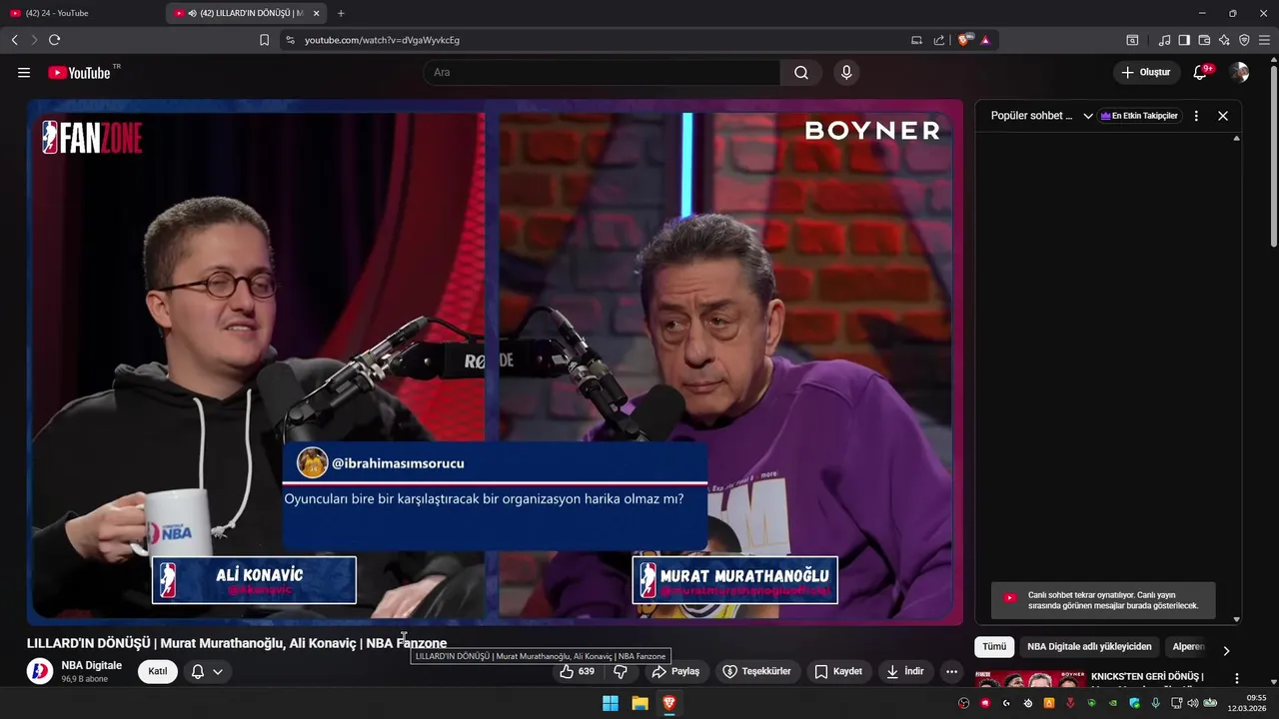Click the chat panel scrollbar down arrow

[1237, 619]
